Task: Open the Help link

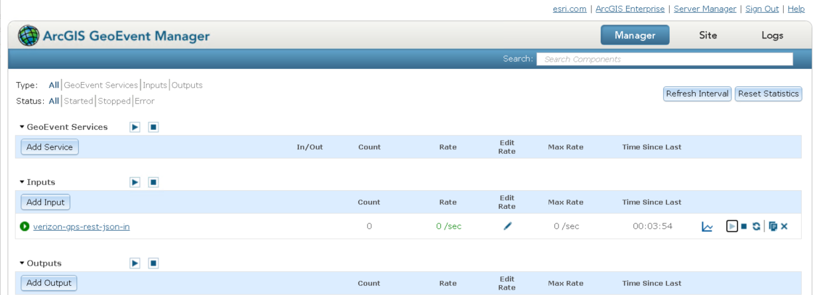Action: 796,9
